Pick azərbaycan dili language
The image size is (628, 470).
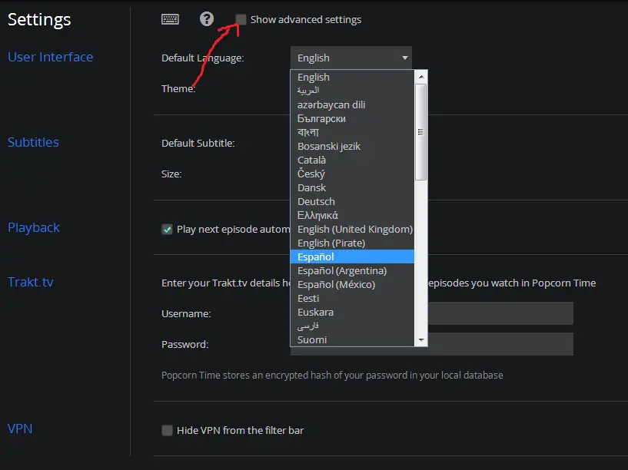click(x=352, y=104)
